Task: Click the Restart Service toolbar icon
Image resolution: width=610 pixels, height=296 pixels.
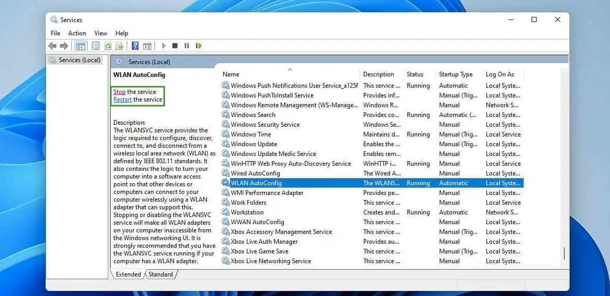Action: [x=199, y=46]
